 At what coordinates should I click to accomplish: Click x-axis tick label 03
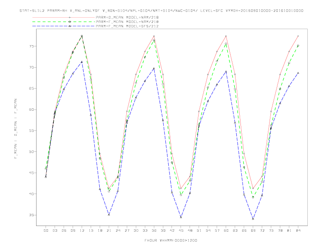pos(55,230)
